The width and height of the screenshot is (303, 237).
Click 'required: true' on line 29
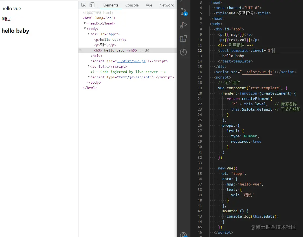[x=246, y=142]
